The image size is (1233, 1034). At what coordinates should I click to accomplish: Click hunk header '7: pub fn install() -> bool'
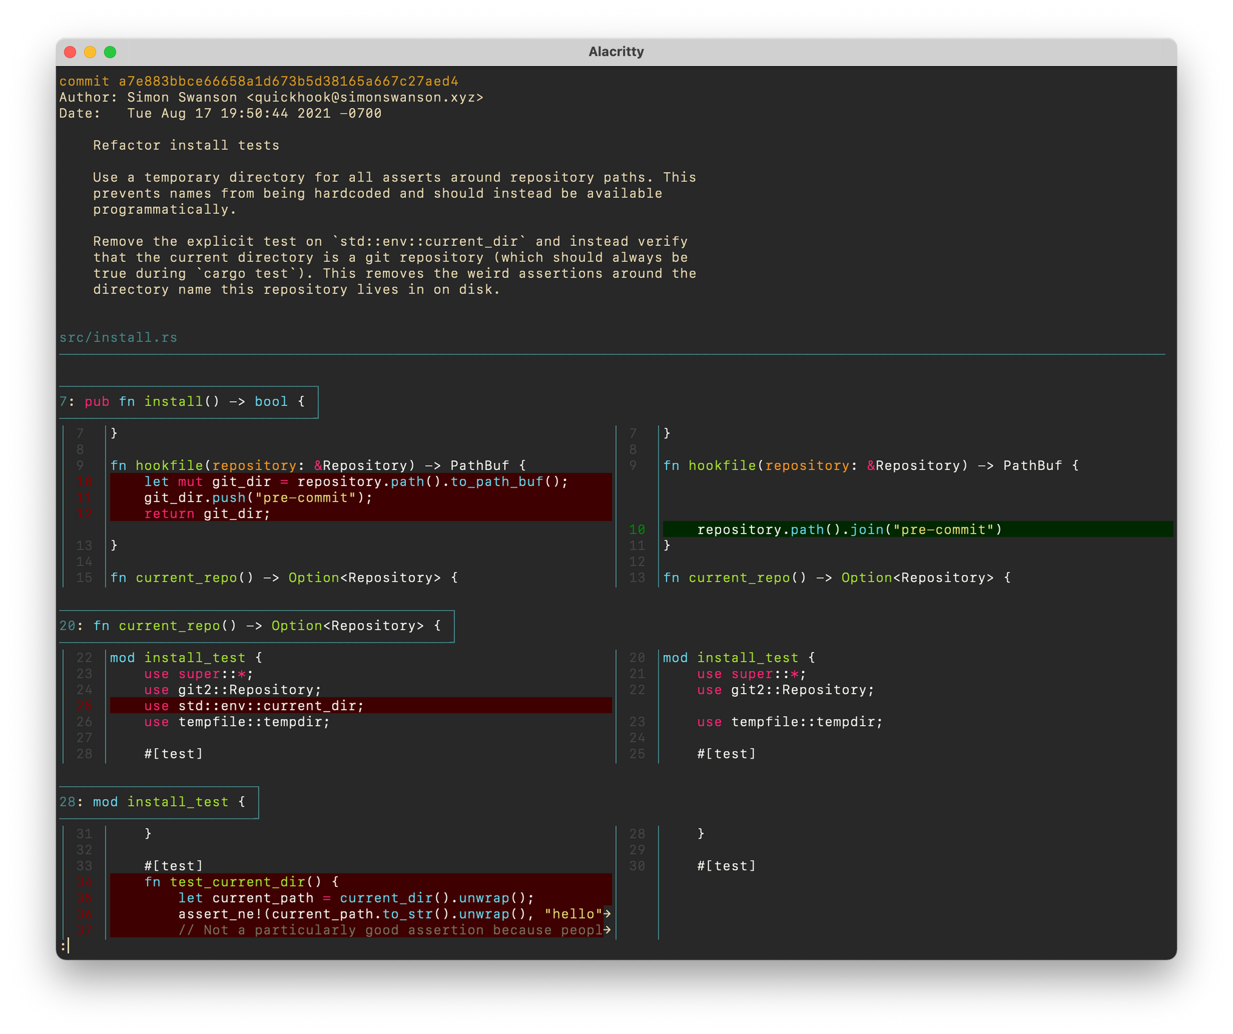point(189,402)
